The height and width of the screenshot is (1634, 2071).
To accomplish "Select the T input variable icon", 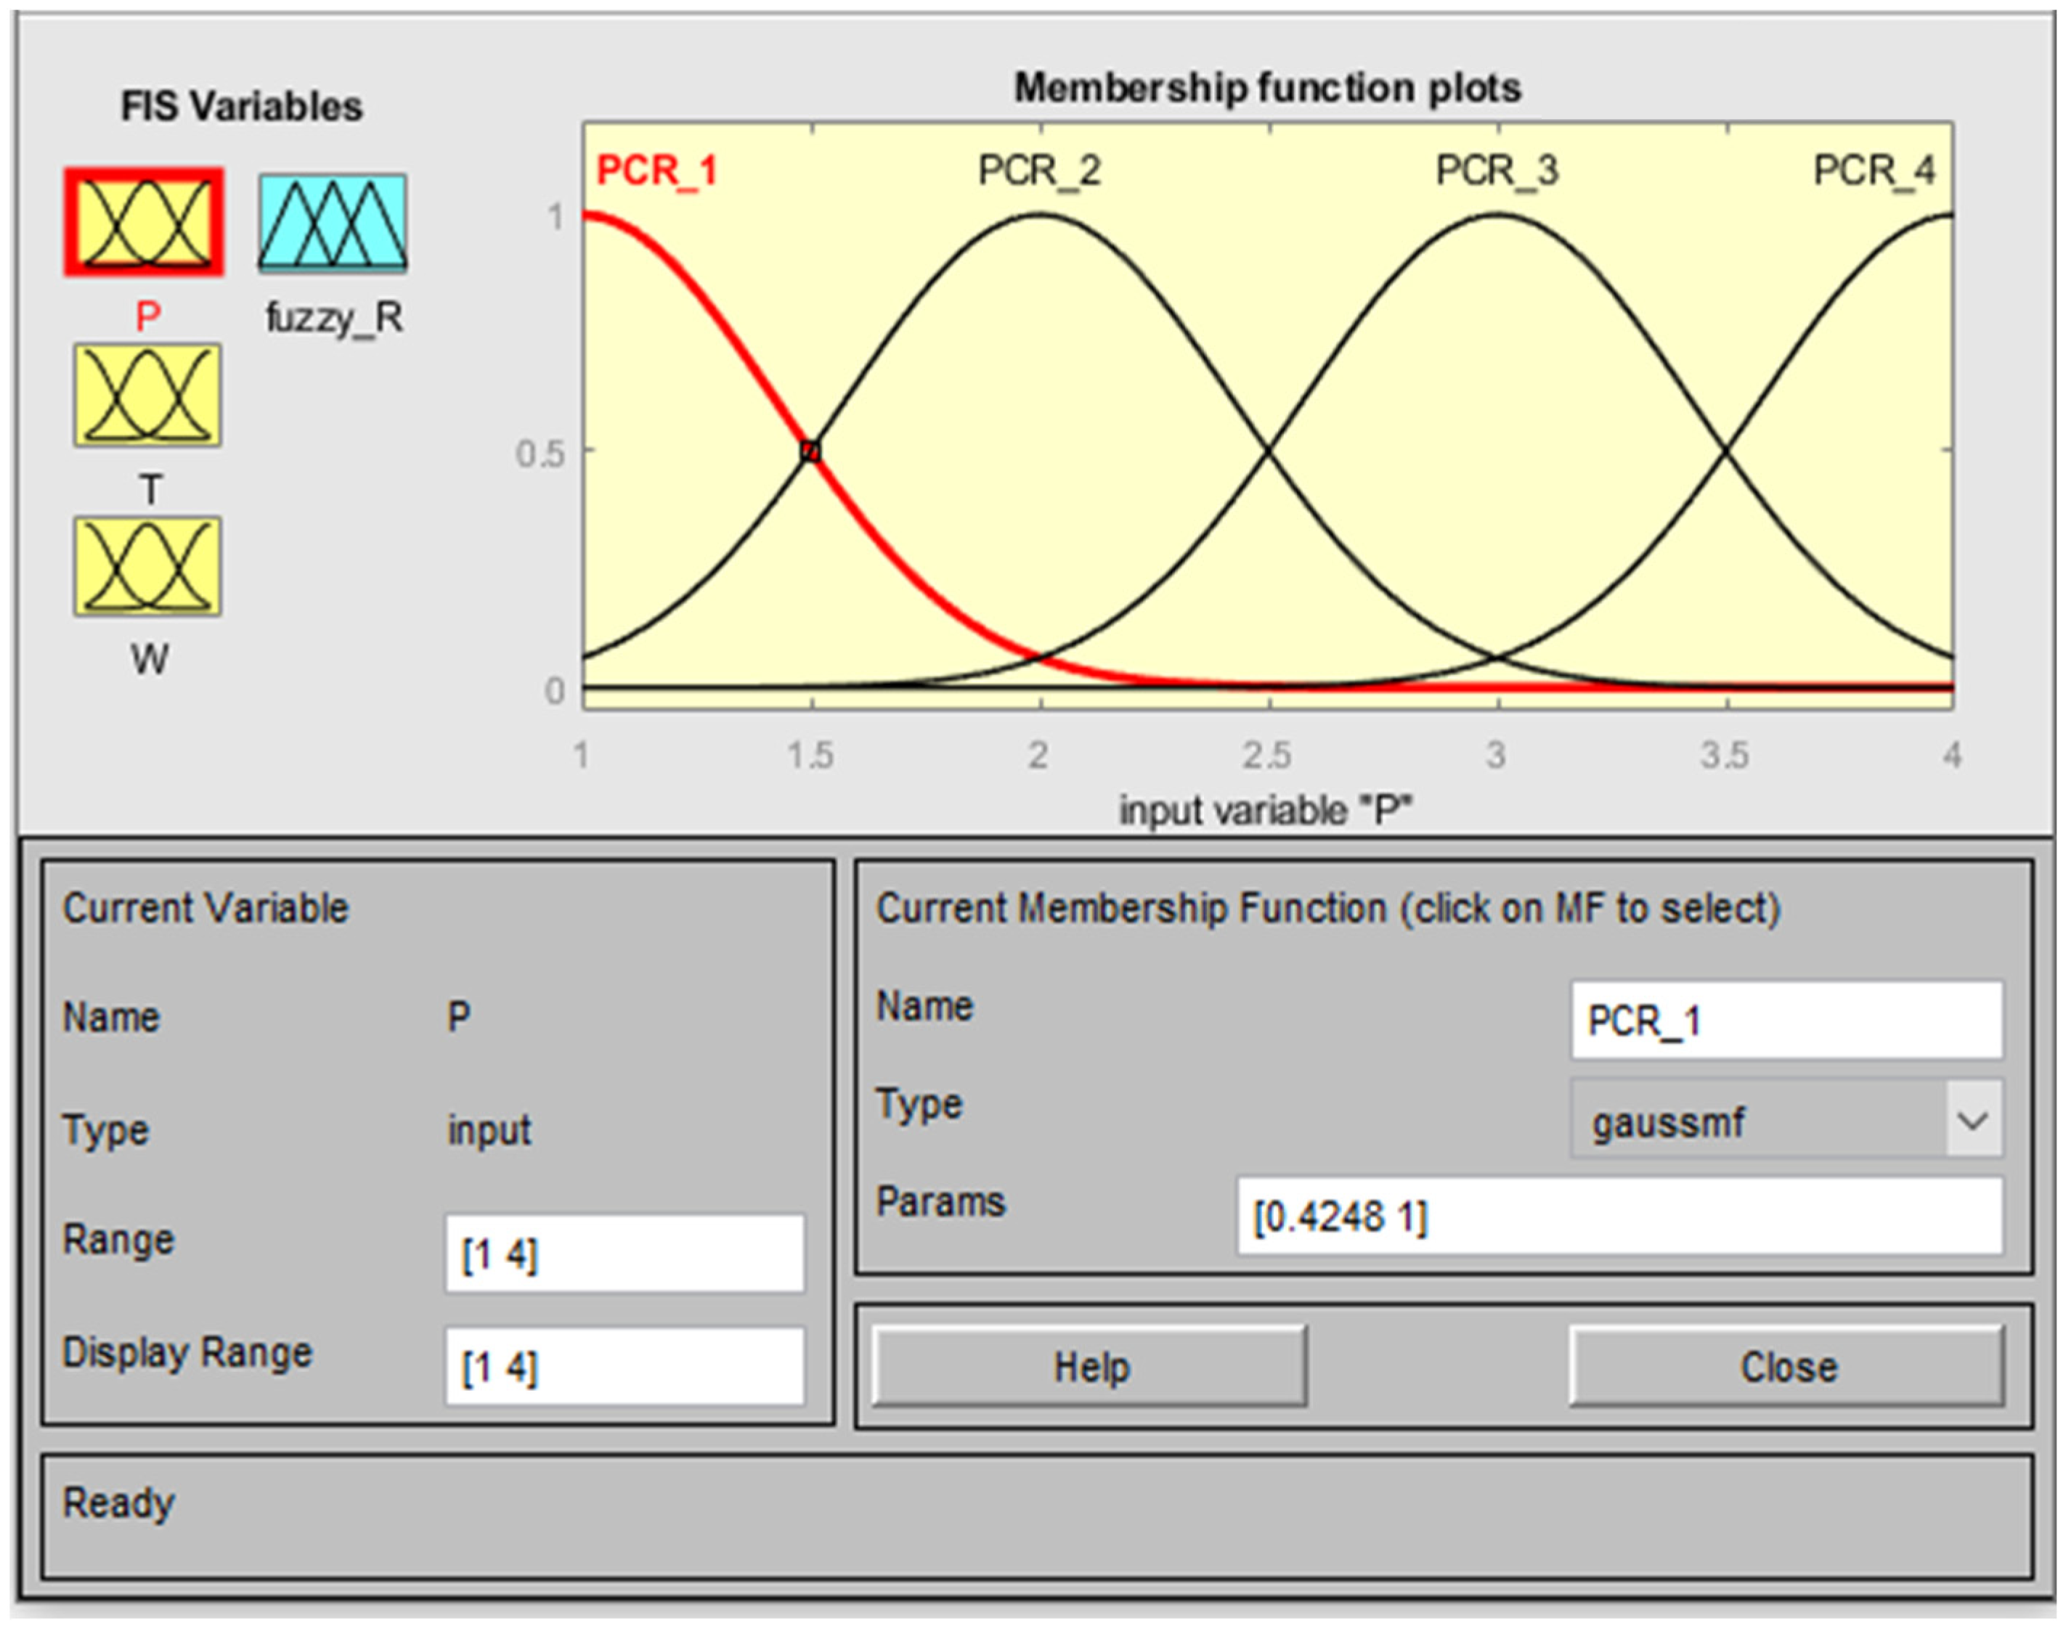I will pyautogui.click(x=147, y=395).
